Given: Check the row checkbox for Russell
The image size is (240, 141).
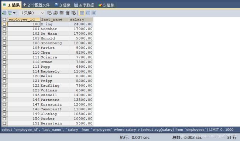Looking at the screenshot, I should (4, 95).
